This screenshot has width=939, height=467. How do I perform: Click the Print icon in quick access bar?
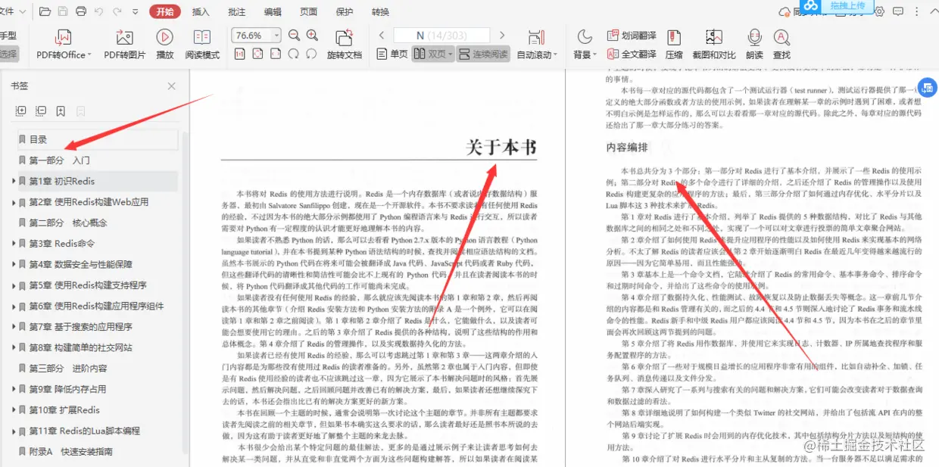80,11
